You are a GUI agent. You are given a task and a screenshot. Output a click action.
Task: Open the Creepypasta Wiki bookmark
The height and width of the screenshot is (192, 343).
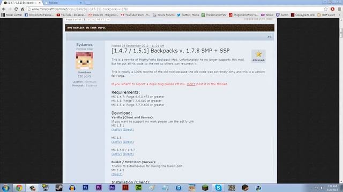[x=303, y=15]
